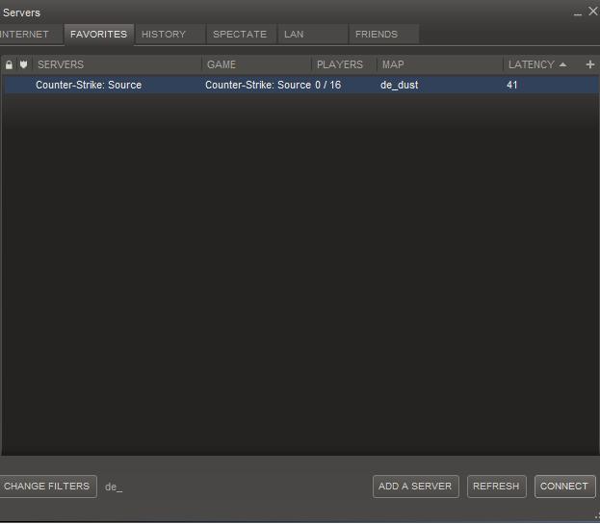Sort list by Players column header
Screen dimensions: 600x525
(x=344, y=64)
